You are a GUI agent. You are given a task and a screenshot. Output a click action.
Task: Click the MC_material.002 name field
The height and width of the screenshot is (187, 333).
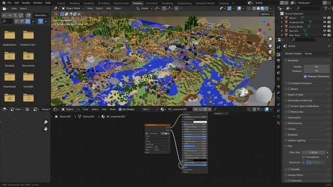tap(179, 110)
